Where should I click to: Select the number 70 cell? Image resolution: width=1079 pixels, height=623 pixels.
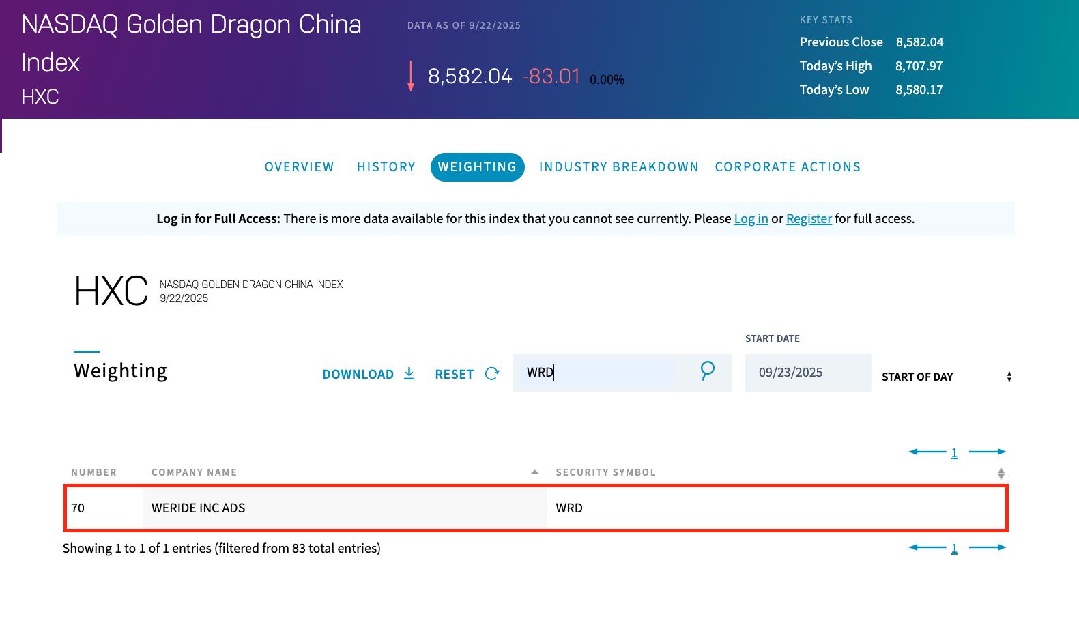click(x=104, y=508)
